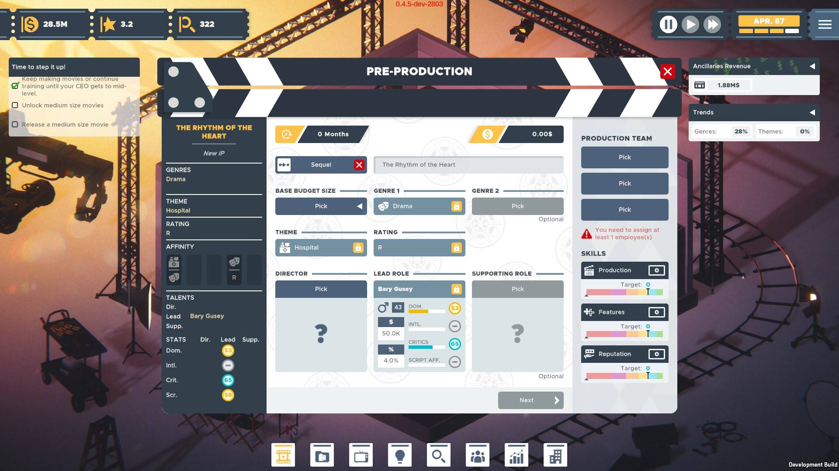The height and width of the screenshot is (471, 839).
Task: Open the movie library folder icon
Action: tap(322, 455)
